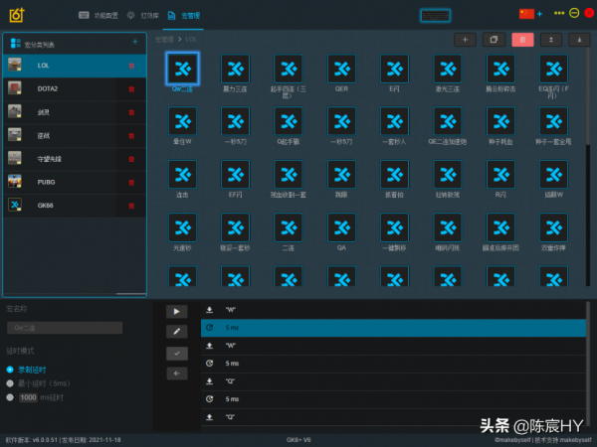Screen dimensions: 597x447
Task: Select the 最小延时 (5ms) radio option
Action: click(10, 382)
